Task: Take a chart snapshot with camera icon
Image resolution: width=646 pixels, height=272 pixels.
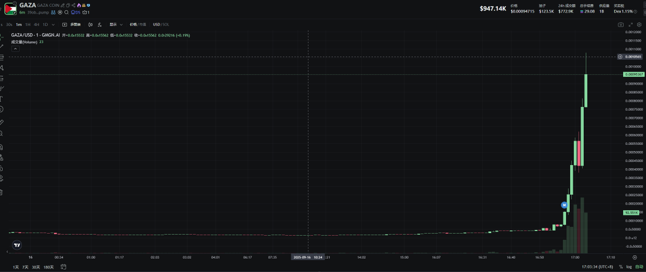Action: pyautogui.click(x=621, y=25)
